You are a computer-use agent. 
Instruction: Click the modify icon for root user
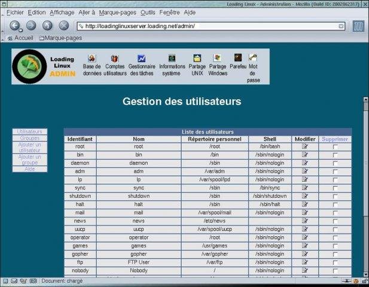coord(305,146)
